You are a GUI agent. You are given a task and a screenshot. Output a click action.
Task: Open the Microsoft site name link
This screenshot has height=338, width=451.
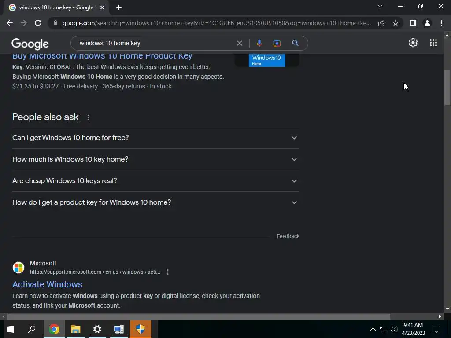pos(43,263)
